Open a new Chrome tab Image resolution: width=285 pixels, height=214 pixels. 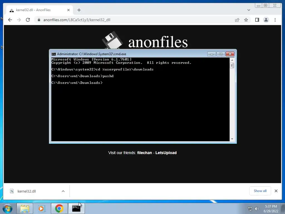pos(79,10)
